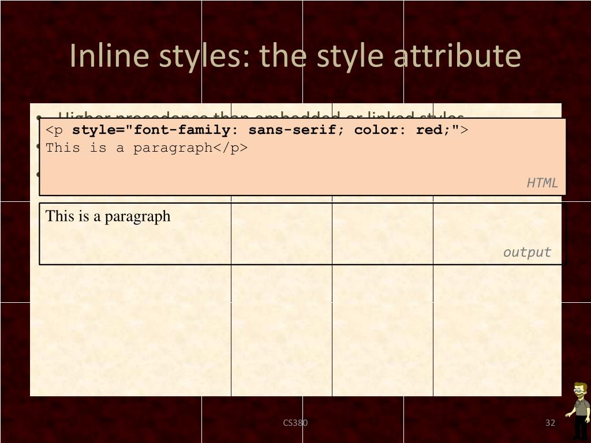Click the word "attribute" in slide title
Image resolution: width=591 pixels, height=443 pixels.
[457, 56]
